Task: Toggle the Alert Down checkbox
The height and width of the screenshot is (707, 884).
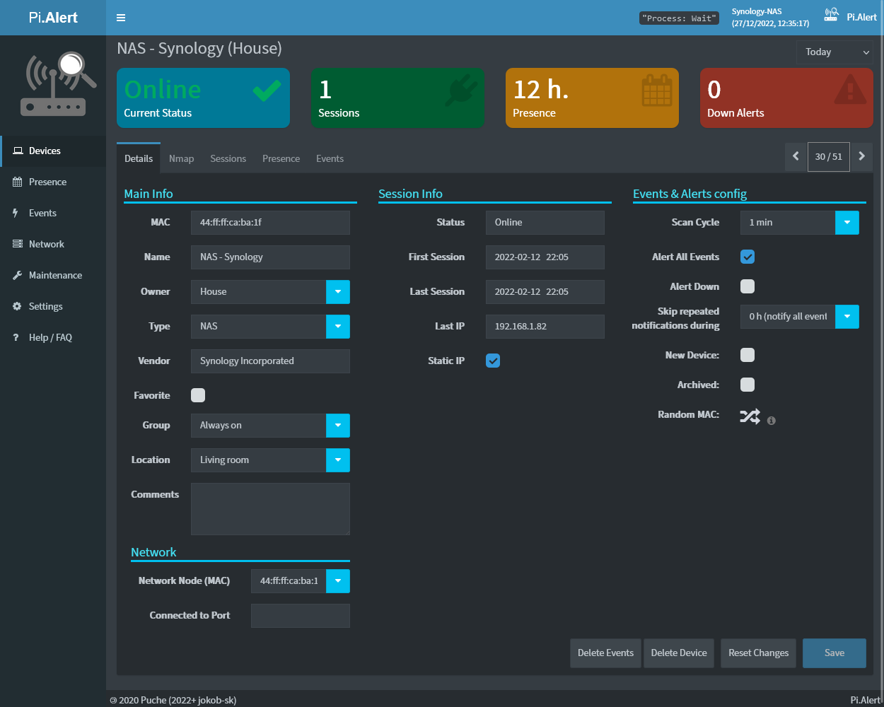Action: click(x=748, y=286)
